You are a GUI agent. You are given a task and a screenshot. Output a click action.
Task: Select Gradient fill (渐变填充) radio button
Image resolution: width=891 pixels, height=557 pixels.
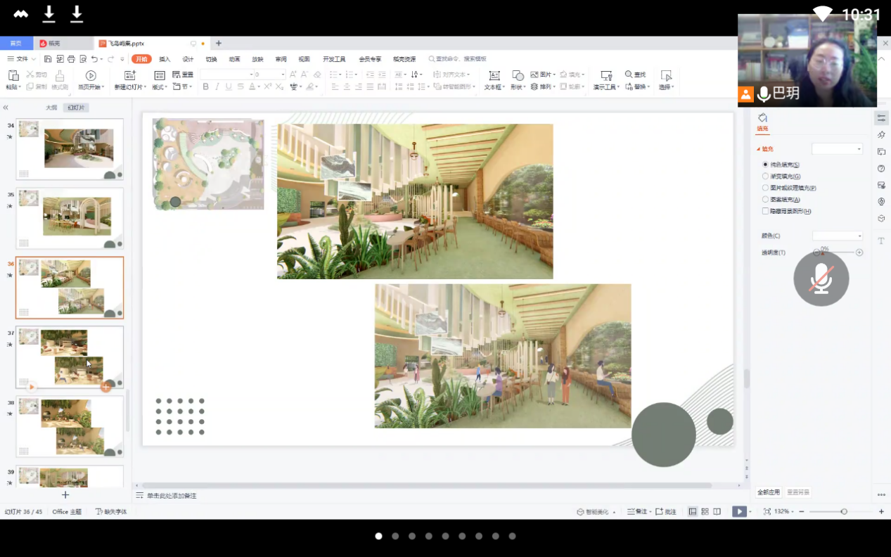point(766,177)
